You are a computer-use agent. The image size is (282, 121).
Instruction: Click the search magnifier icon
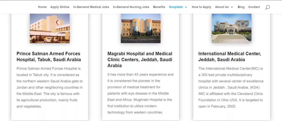(x=267, y=7)
